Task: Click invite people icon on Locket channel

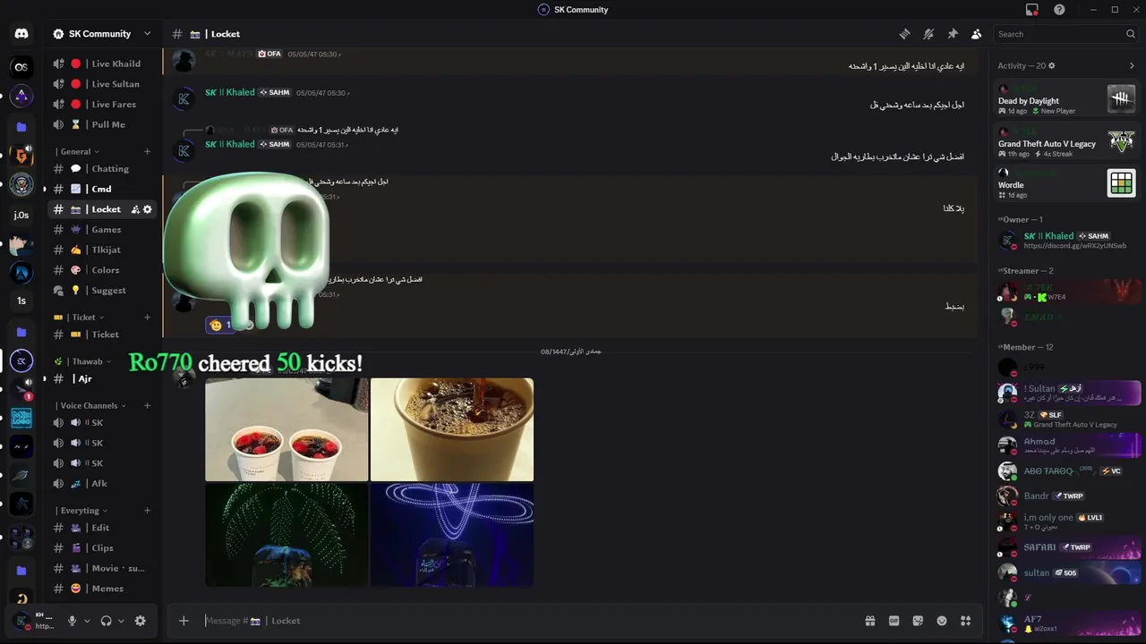Action: coord(135,209)
